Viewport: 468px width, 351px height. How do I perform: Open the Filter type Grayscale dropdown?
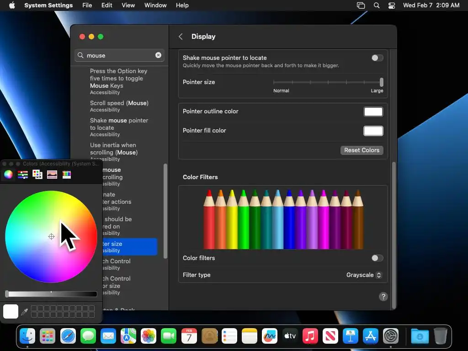coord(364,275)
